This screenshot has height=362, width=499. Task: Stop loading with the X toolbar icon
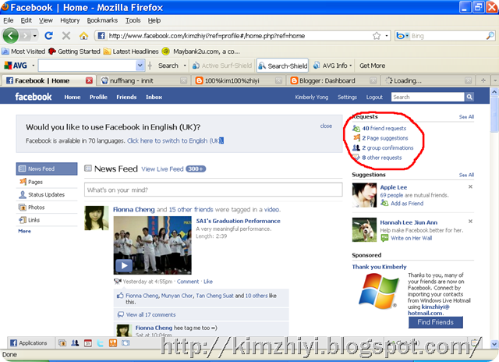click(65, 36)
